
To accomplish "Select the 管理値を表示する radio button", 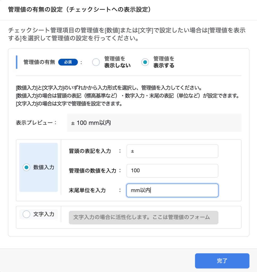I will [x=145, y=62].
